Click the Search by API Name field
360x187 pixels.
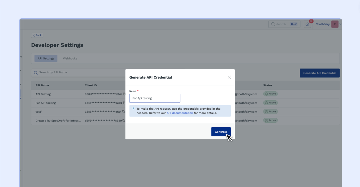tap(78, 73)
